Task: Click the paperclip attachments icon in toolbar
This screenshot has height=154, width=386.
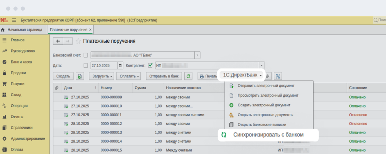Action: [267, 76]
